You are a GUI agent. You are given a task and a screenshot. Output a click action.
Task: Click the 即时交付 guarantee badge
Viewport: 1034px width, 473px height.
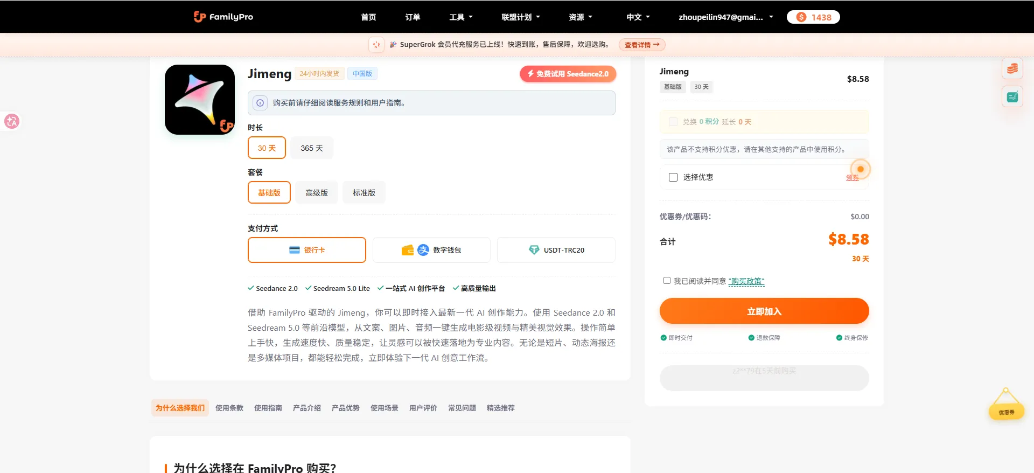point(676,338)
